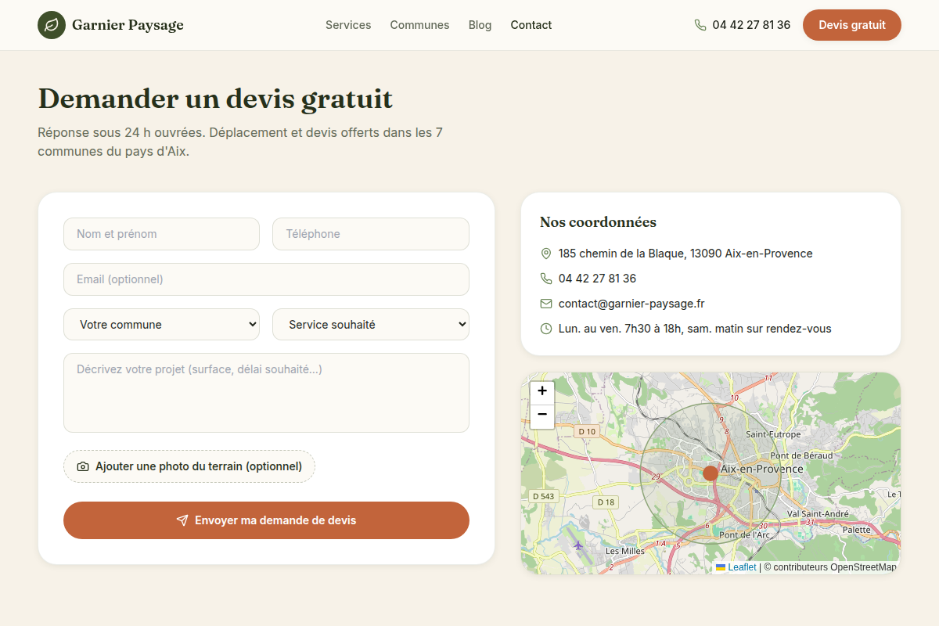Click the Nos coordonnées heading
The image size is (939, 626).
click(x=598, y=222)
